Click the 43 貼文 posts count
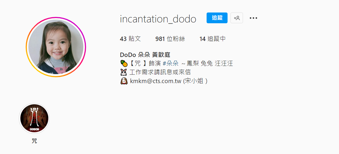Viewport: 339px width, 154px height. click(x=130, y=39)
